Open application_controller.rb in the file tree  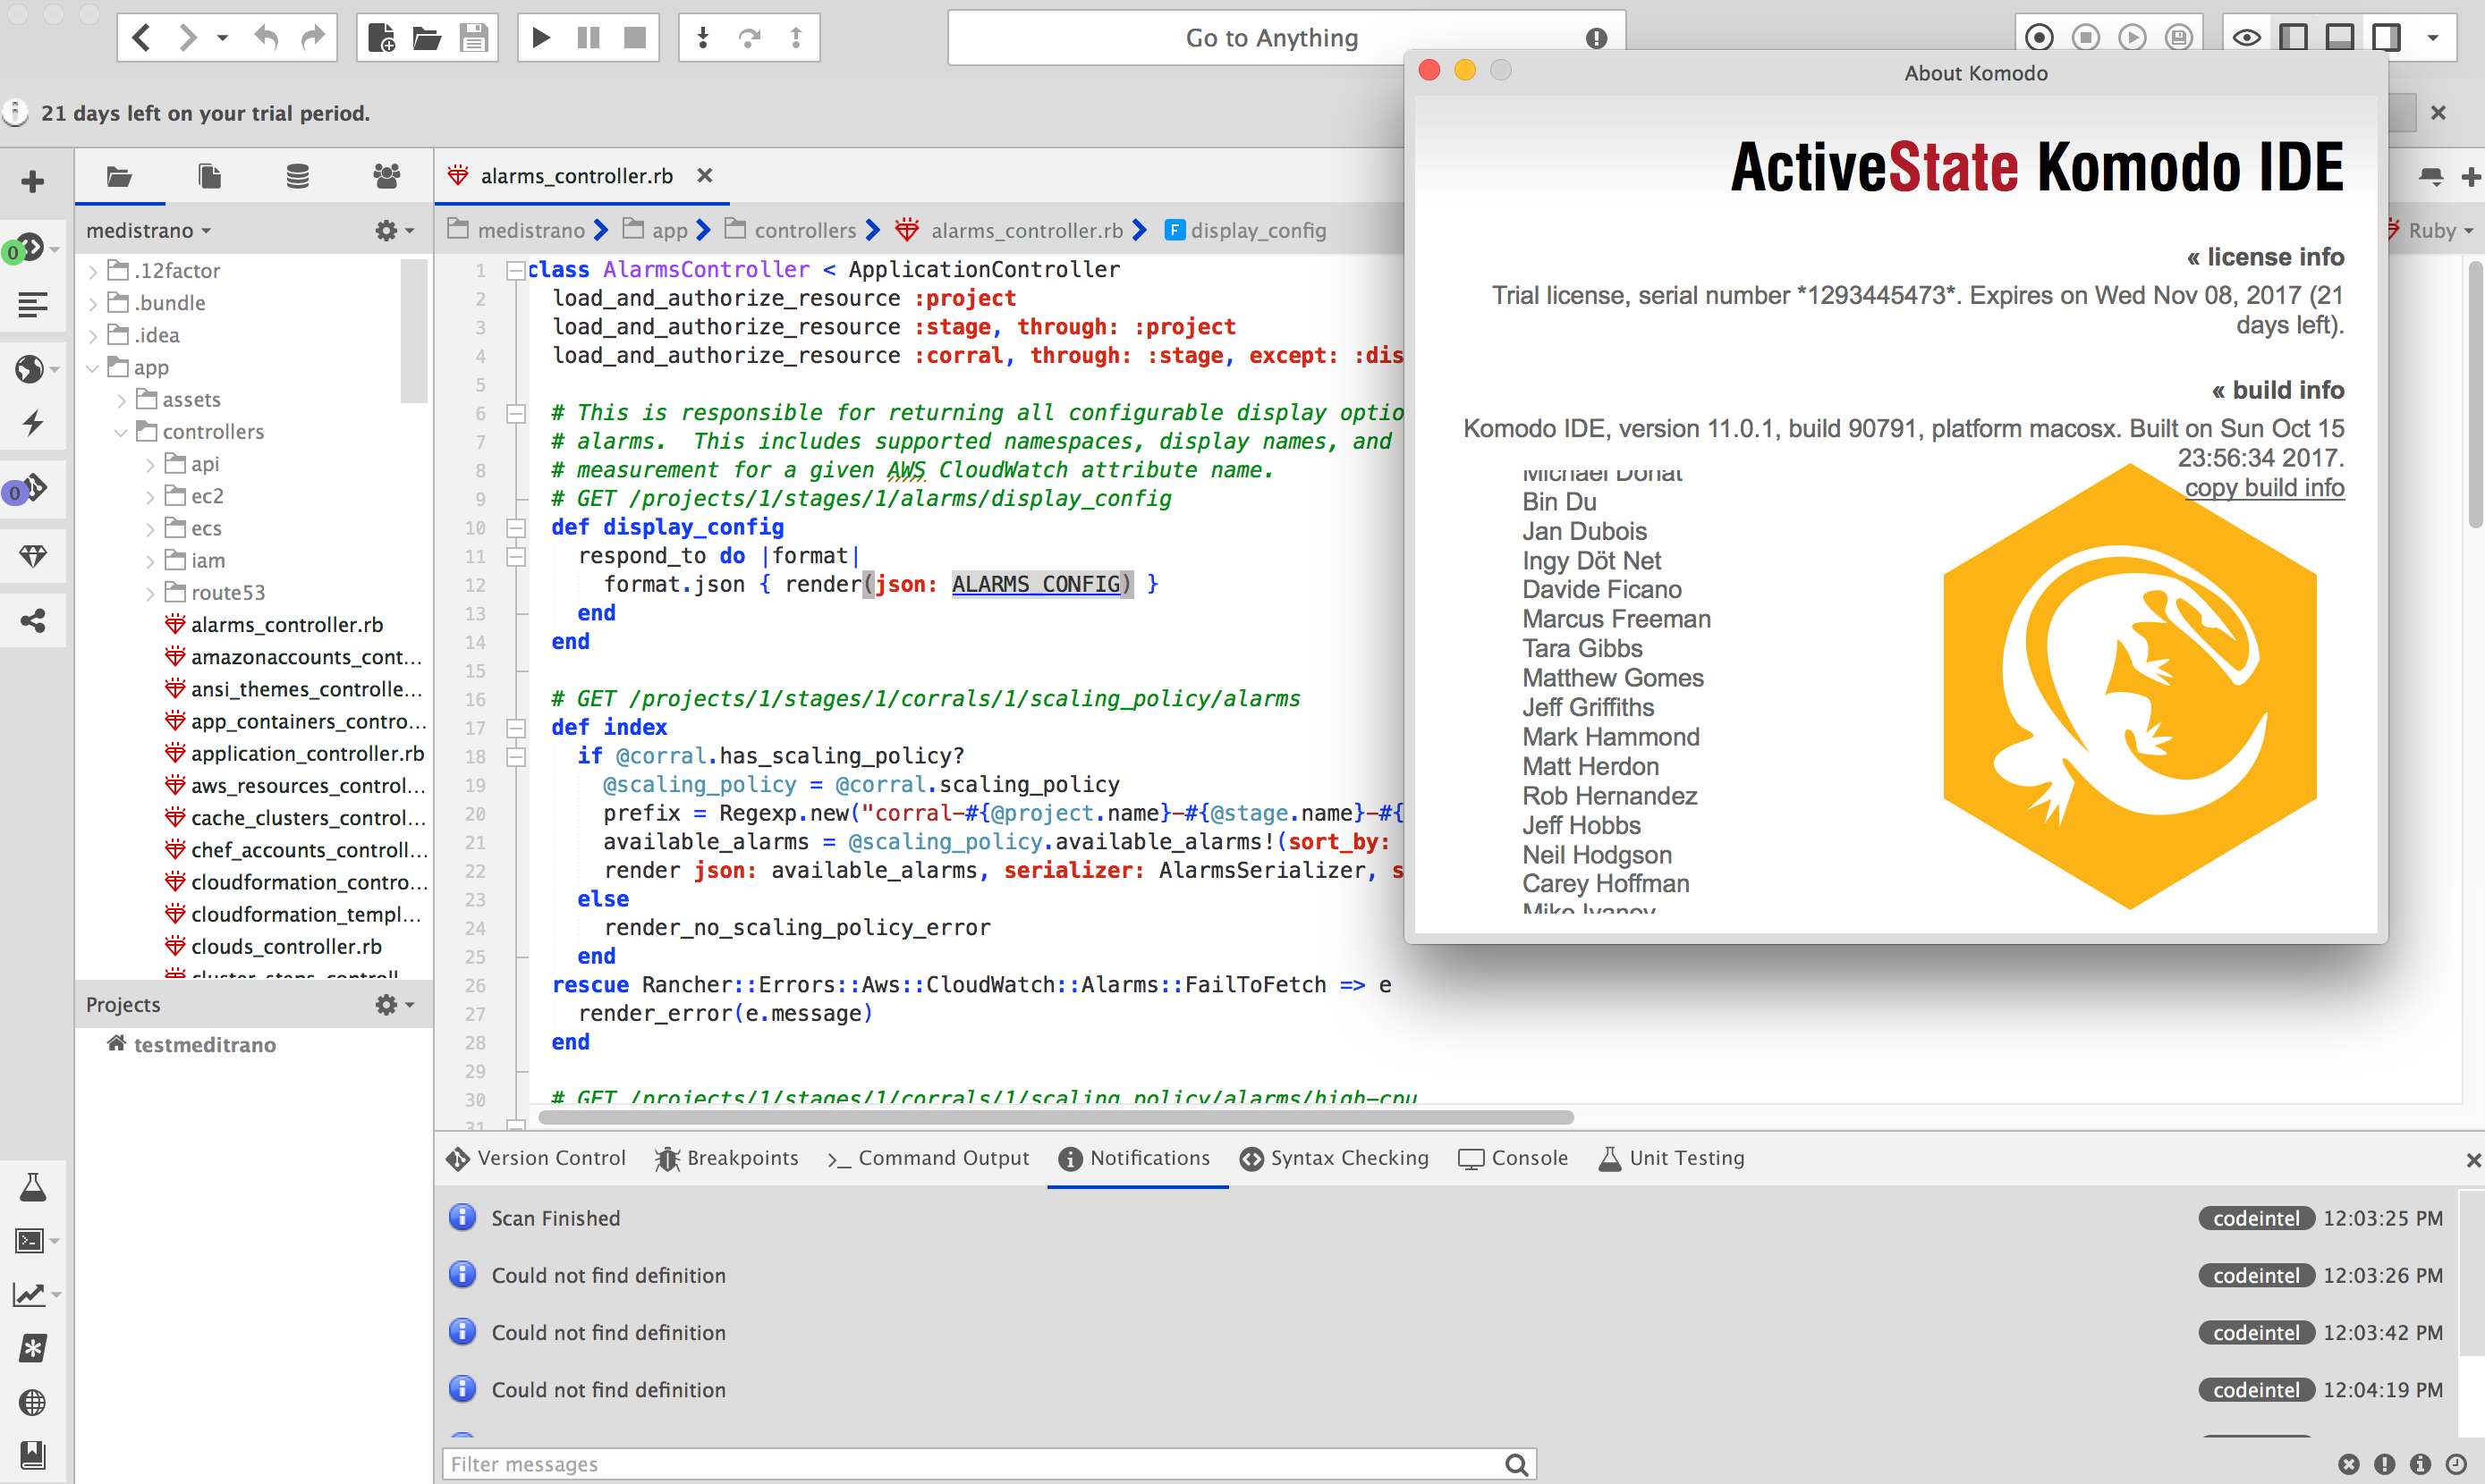pyautogui.click(x=306, y=753)
